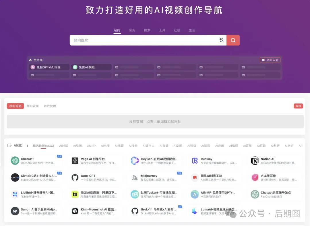Select the AI绘画 category

(x=77, y=146)
